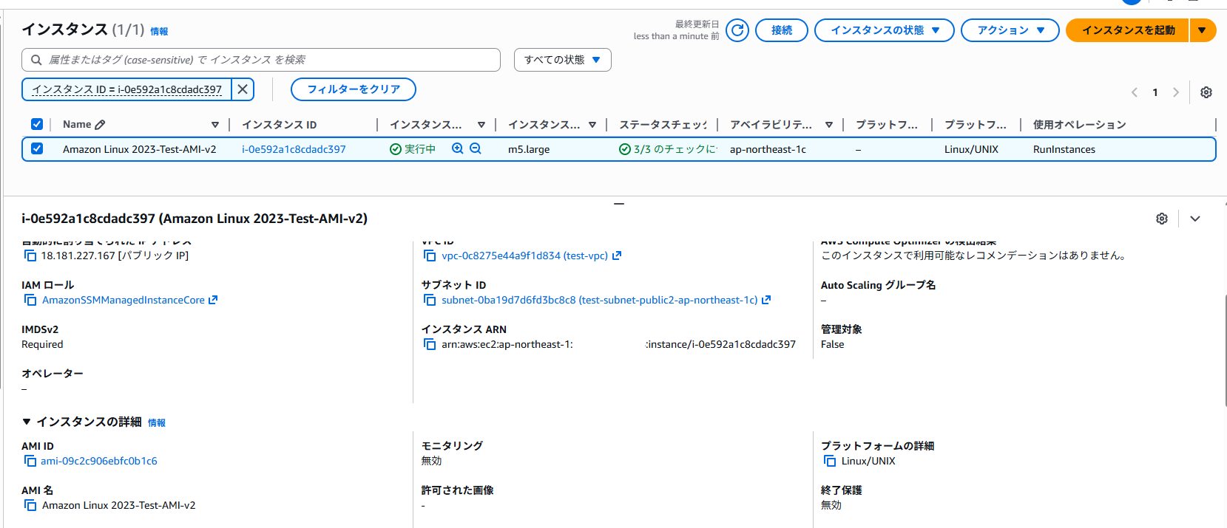Expand the すべての状態 filter dropdown
This screenshot has height=528, width=1227.
pos(562,60)
